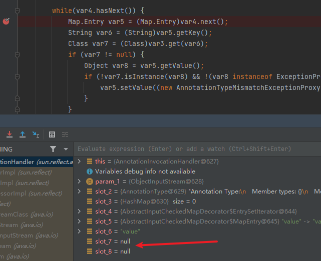This screenshot has width=321, height=261.
Task: Click the field icon beside slot_6
Action: point(90,231)
